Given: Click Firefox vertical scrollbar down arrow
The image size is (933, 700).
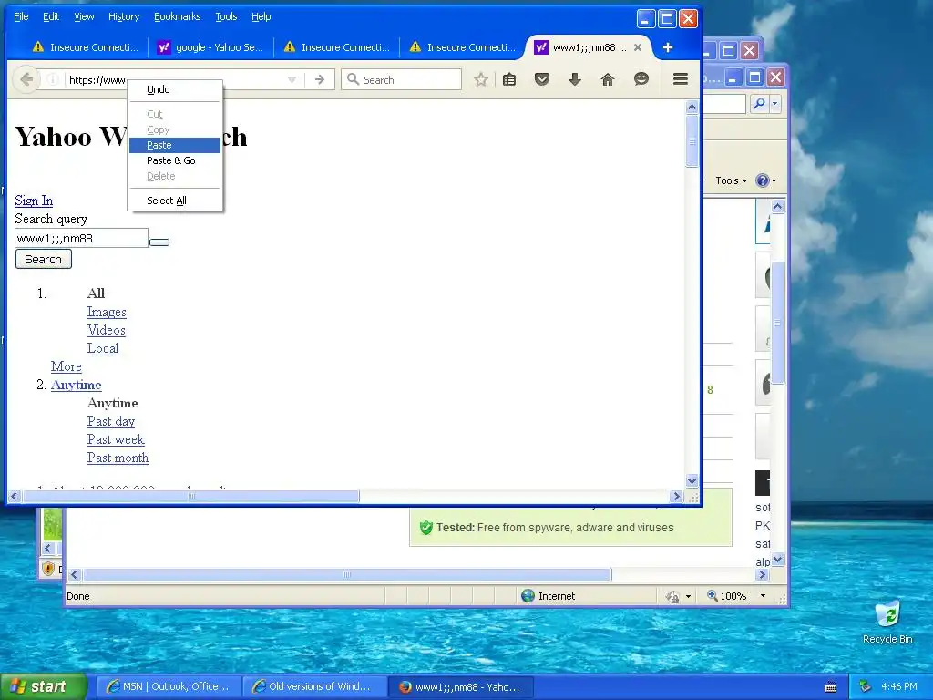Looking at the screenshot, I should click(x=692, y=480).
